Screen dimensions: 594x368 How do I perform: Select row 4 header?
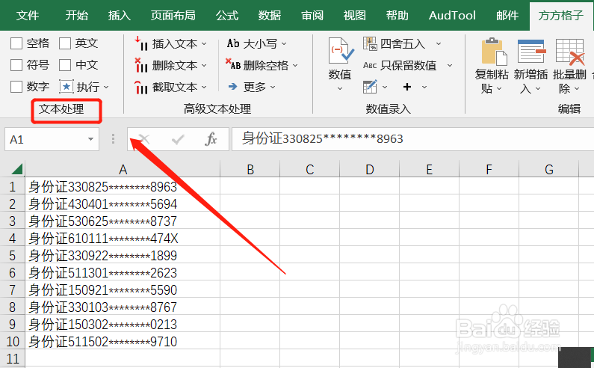click(13, 239)
